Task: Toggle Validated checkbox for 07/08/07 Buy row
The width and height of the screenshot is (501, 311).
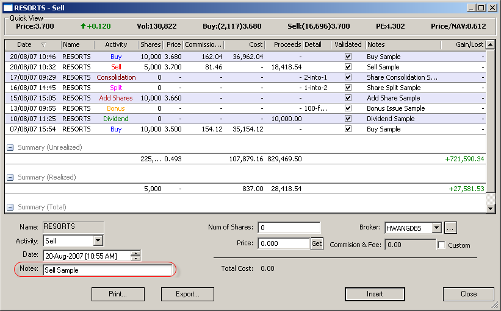Action: click(x=348, y=129)
